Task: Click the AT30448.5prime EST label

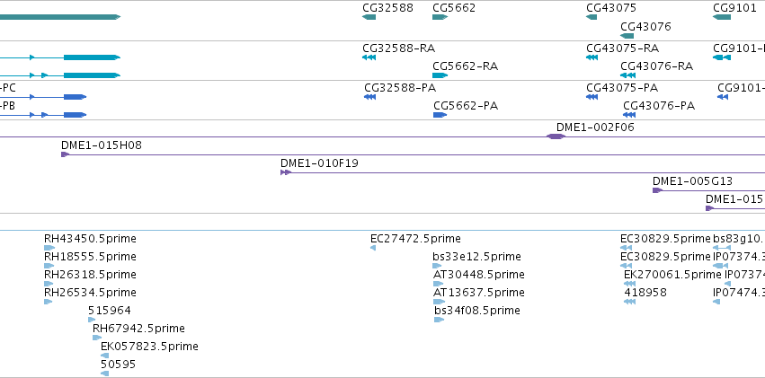Action: pyautogui.click(x=478, y=275)
